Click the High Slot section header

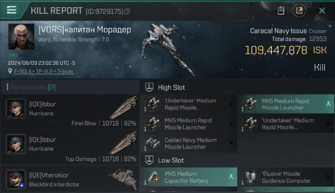(x=171, y=87)
